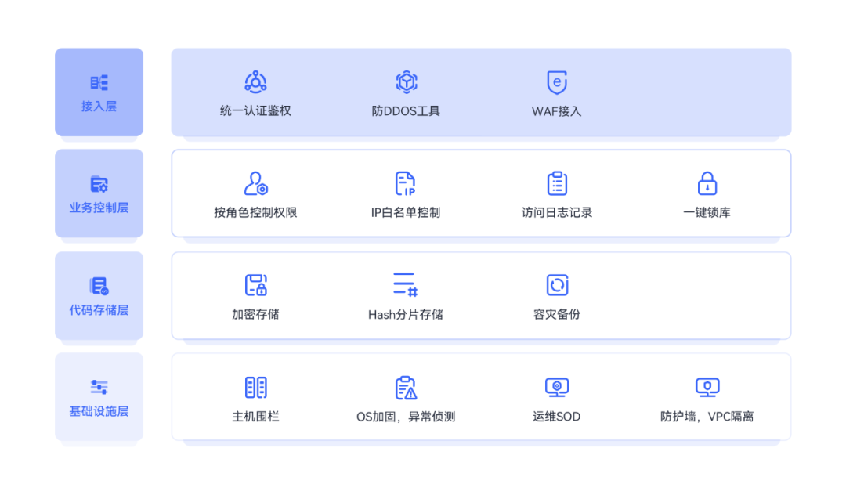The image size is (846, 495).
Task: Click the 访问日志记录 clipboard icon
Action: coord(555,182)
